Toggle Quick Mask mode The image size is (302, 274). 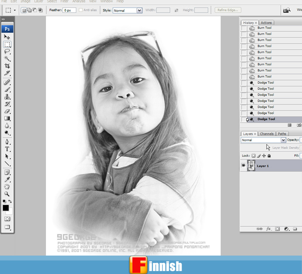click(x=7, y=219)
